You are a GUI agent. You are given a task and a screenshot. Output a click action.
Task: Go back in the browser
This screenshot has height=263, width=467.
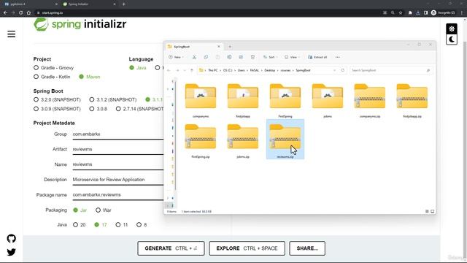tap(5, 13)
